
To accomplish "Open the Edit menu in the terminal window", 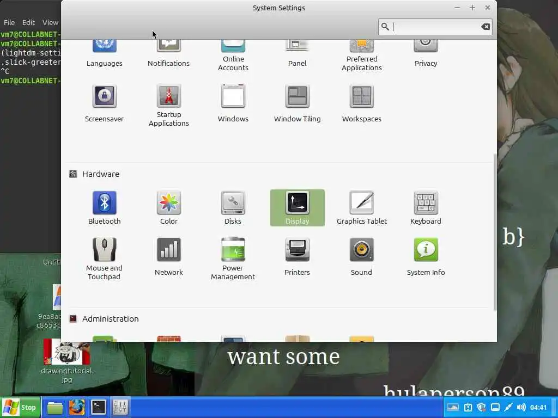I will 28,22.
